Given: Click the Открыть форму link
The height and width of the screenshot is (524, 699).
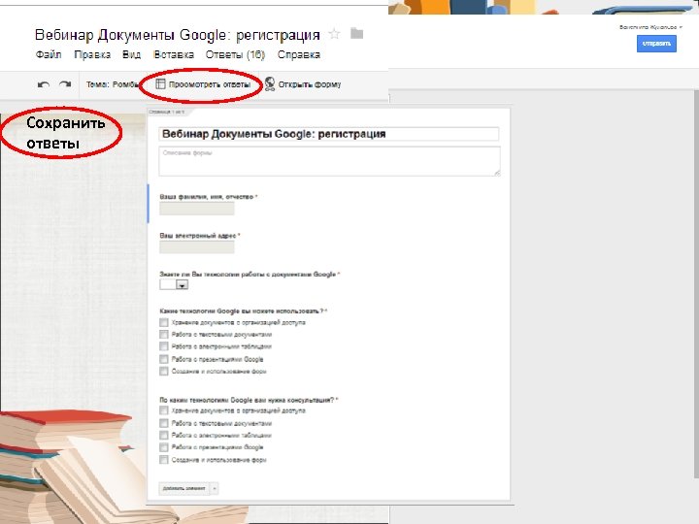Looking at the screenshot, I should point(310,84).
